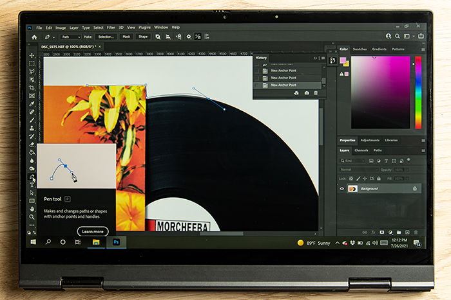451x300 pixels.
Task: Open the Opacity dropdown arrow
Action: (x=407, y=170)
